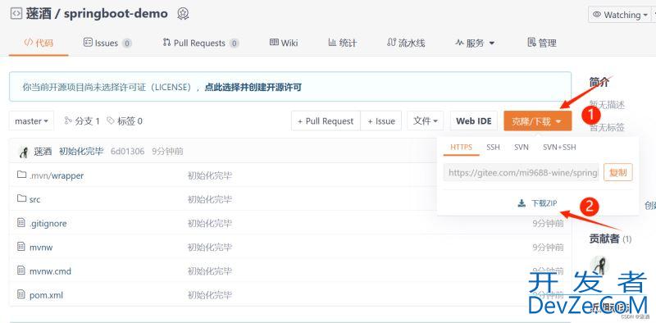Copy the URL with 复制 button
This screenshot has width=656, height=323.
pos(618,173)
